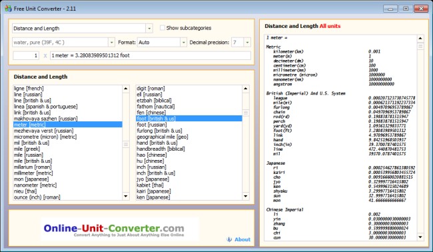Screen dimensions: 433x252
Task: Select fen [chinese] target unit
Action: point(189,113)
